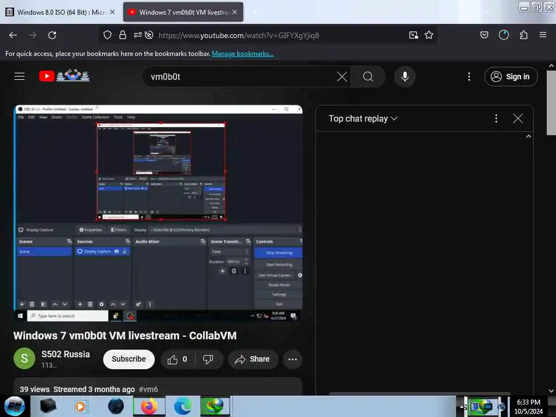
Task: Click the Sign in button
Action: [x=511, y=77]
